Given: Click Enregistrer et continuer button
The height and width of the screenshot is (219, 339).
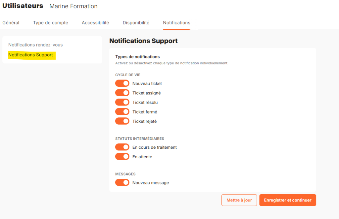Looking at the screenshot, I should pos(288,200).
